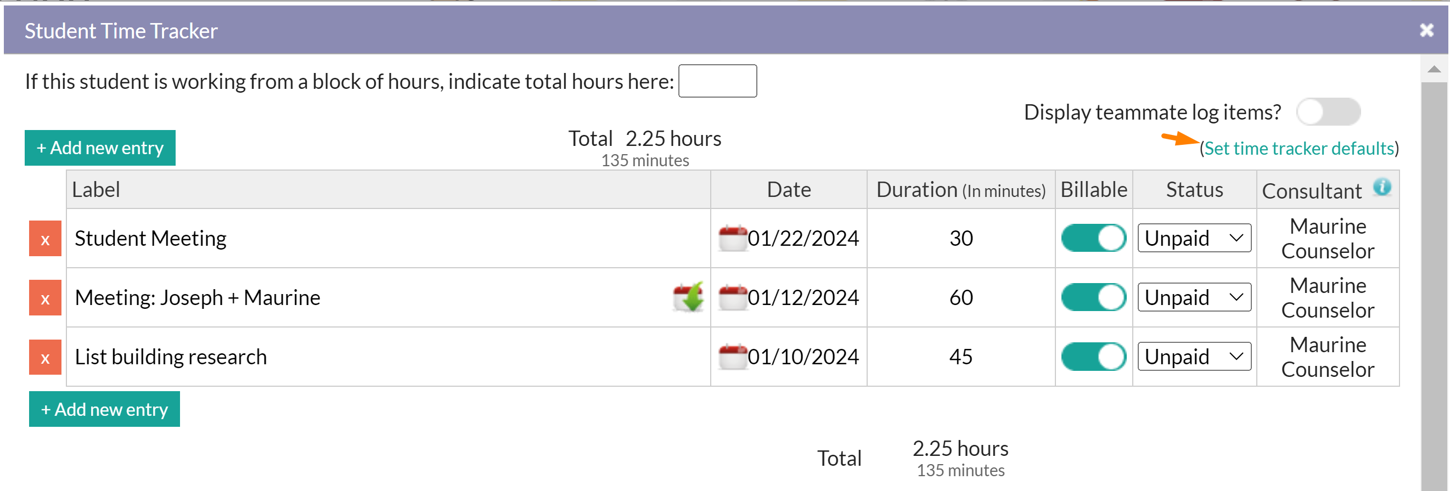Image resolution: width=1450 pixels, height=491 pixels.
Task: Click the Billable column header
Action: click(x=1094, y=189)
